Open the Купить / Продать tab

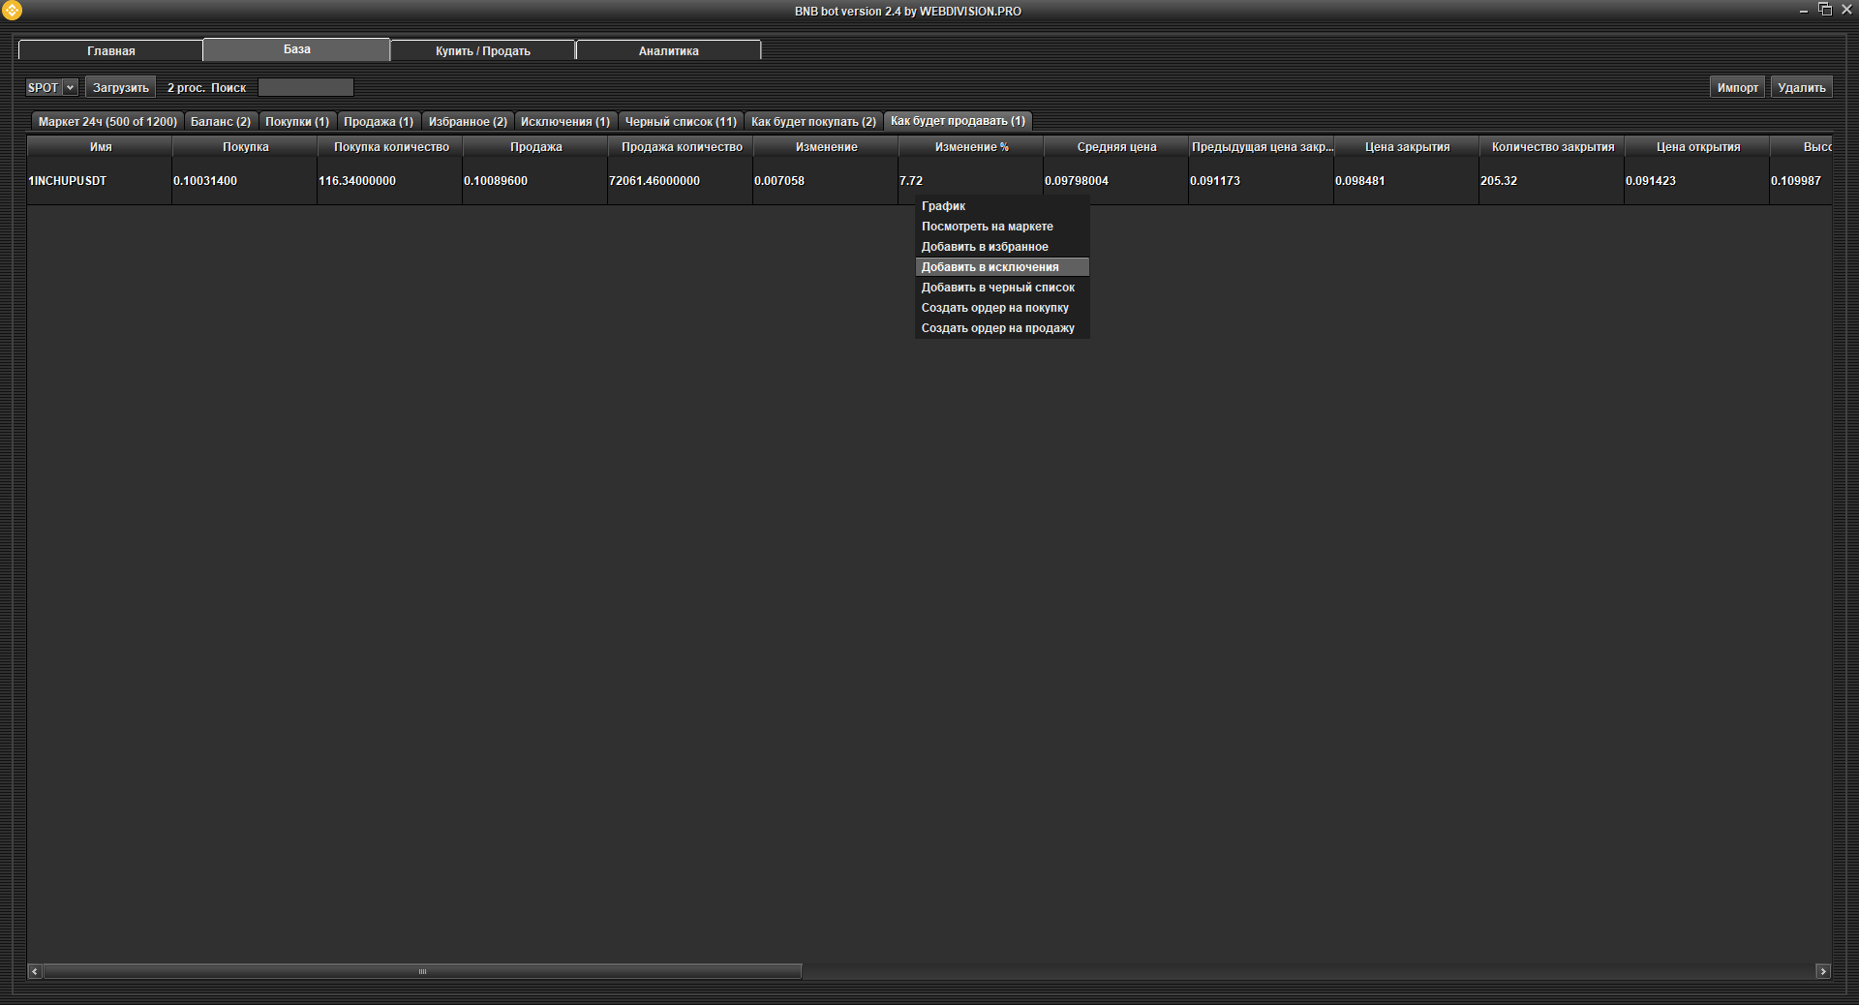click(x=482, y=50)
